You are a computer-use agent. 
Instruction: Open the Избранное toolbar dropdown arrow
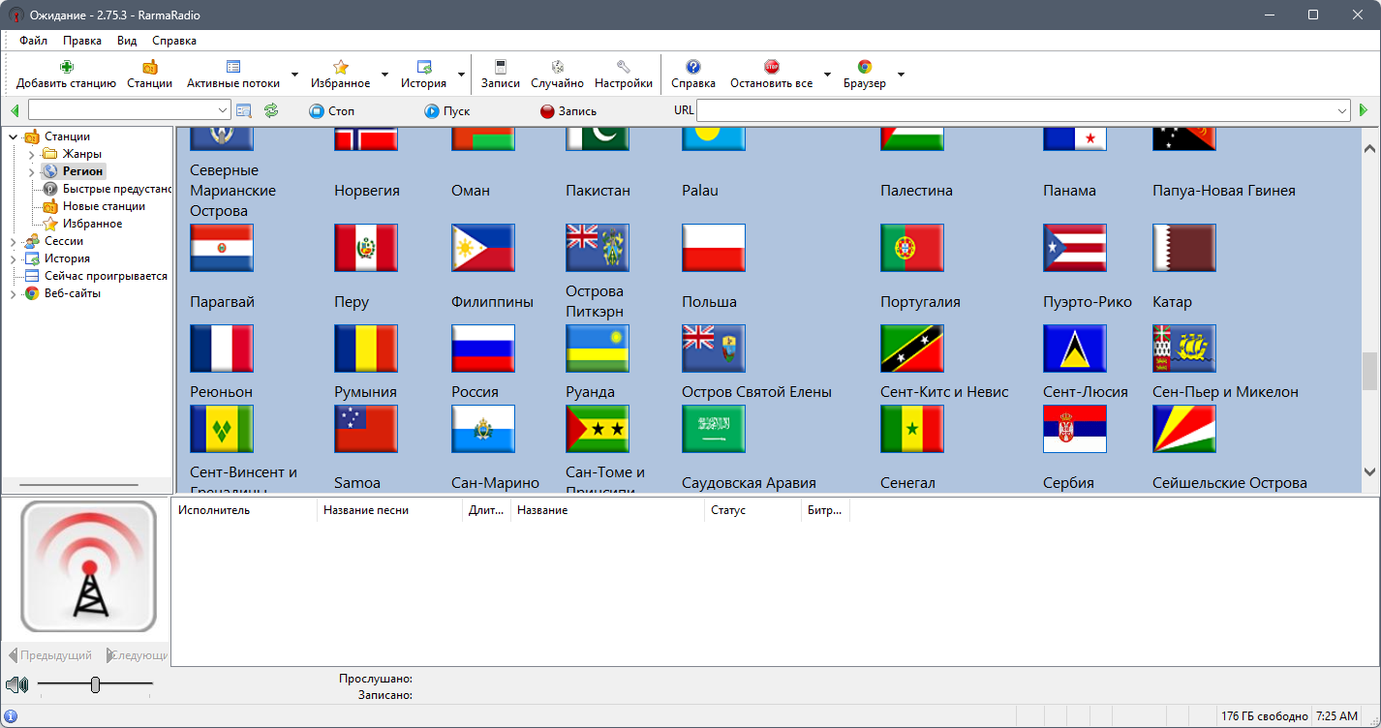click(384, 75)
